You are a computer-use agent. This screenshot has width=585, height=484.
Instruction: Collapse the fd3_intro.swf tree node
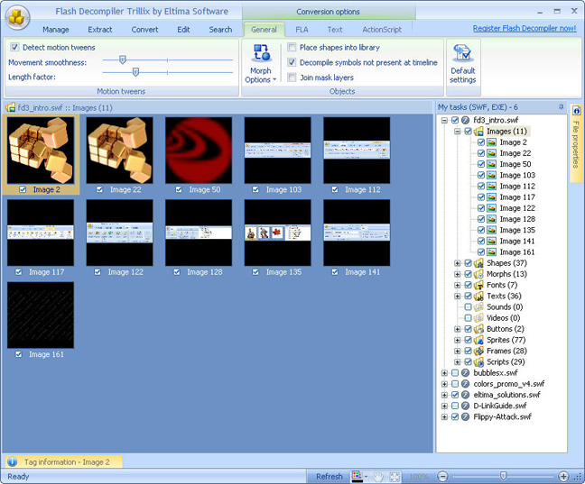(444, 120)
